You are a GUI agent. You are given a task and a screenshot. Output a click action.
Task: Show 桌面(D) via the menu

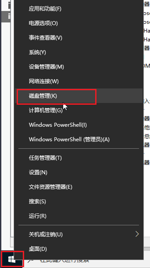coord(79,249)
